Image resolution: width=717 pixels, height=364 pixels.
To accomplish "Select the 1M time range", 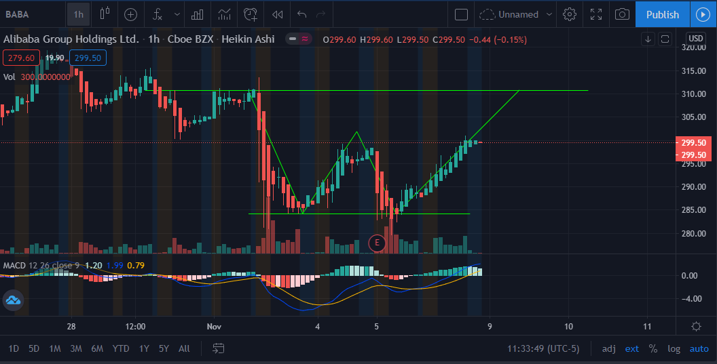I will coord(55,348).
